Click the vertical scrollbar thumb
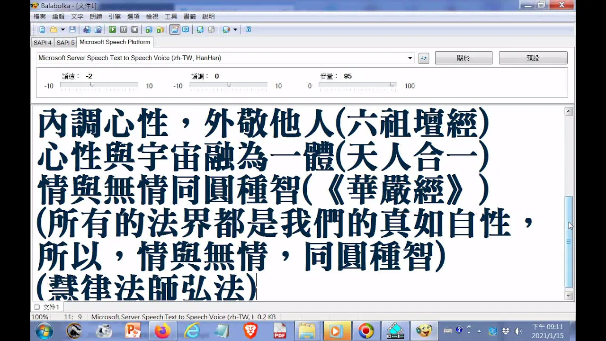Image resolution: width=606 pixels, height=341 pixels. tap(569, 242)
